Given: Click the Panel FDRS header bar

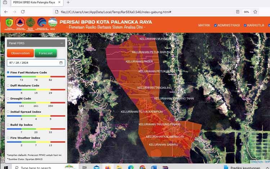Looking at the screenshot, I should point(36,43).
